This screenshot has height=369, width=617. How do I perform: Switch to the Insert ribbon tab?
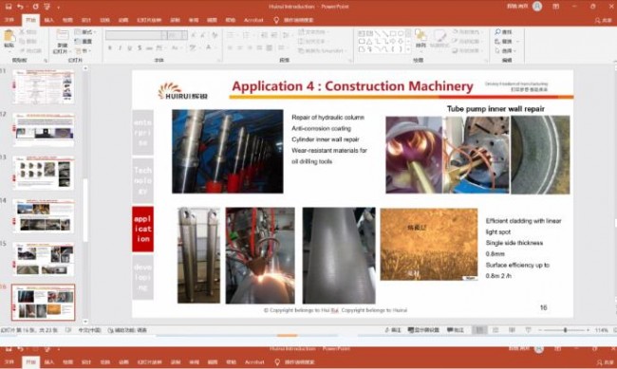tap(48, 20)
